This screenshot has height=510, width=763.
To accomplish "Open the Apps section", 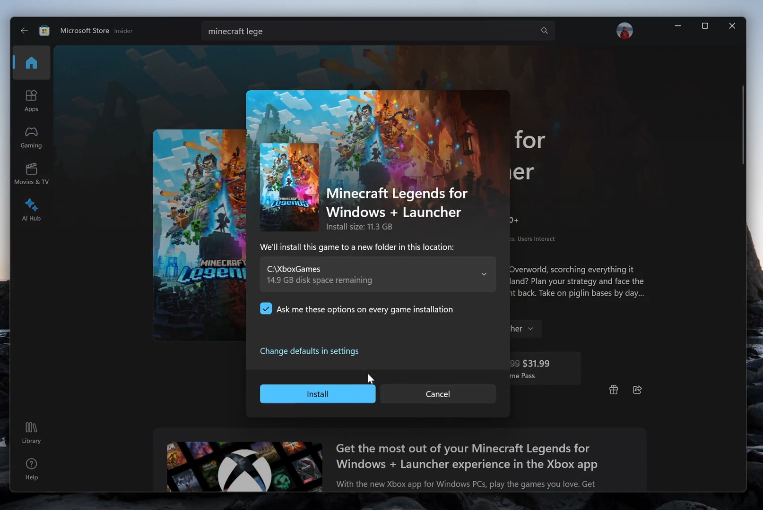I will tap(31, 101).
